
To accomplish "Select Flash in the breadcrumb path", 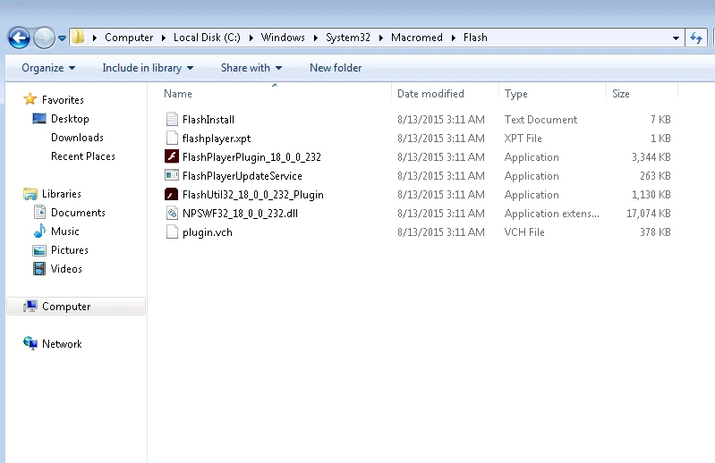I will [475, 38].
